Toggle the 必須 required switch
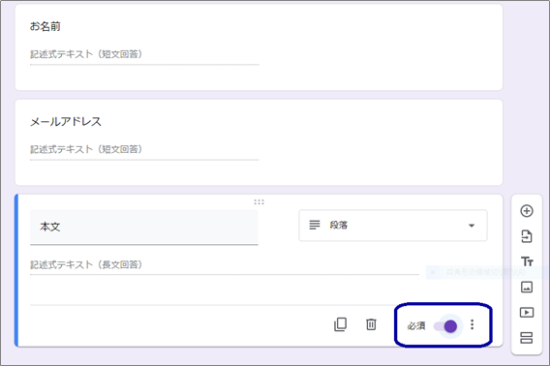This screenshot has height=366, width=550. tap(445, 326)
